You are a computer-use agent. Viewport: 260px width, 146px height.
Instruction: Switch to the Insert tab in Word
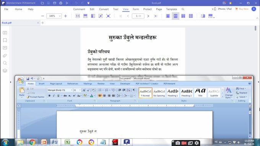coord(41,83)
